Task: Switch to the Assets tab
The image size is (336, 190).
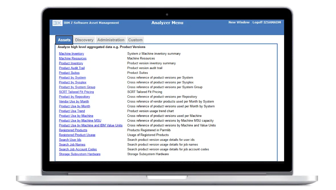Action: coord(64,40)
